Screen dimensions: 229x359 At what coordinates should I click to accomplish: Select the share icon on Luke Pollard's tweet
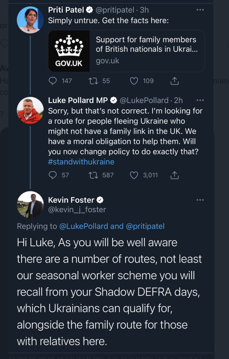click(175, 175)
